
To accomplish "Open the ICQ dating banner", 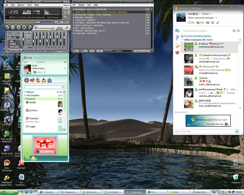I will pyautogui.click(x=45, y=145).
